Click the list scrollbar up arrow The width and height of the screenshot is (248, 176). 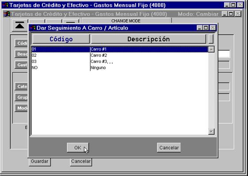pos(211,49)
